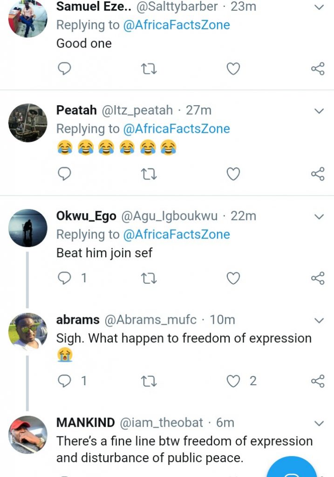
Task: Open @AfricaFactsZone link in Samuel Eze's reply
Action: click(x=177, y=25)
